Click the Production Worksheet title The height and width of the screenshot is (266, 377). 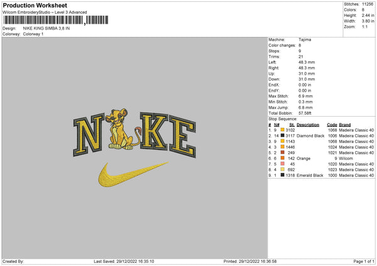35,5
